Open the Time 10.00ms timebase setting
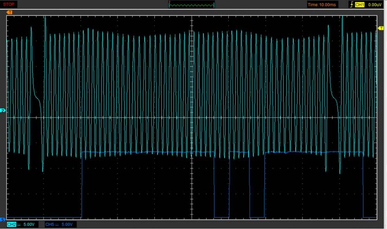Viewport: 387px width, 229px height. pyautogui.click(x=322, y=5)
